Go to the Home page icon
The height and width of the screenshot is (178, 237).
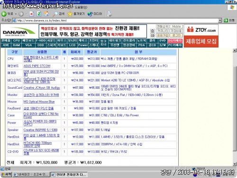[46, 14]
